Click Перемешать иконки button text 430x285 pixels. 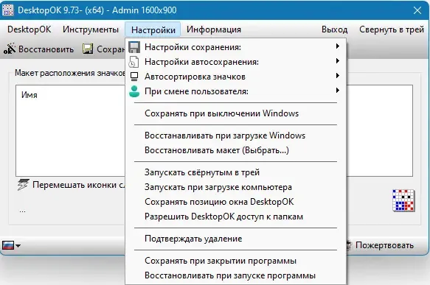point(78,185)
